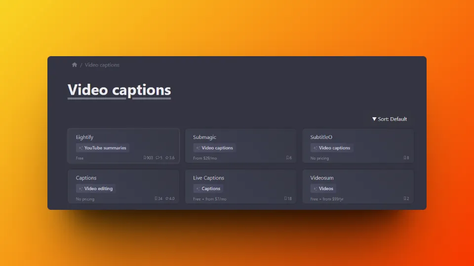Click the star rating 3.6 on Eightify
Screen dimensions: 474x266
coord(170,158)
